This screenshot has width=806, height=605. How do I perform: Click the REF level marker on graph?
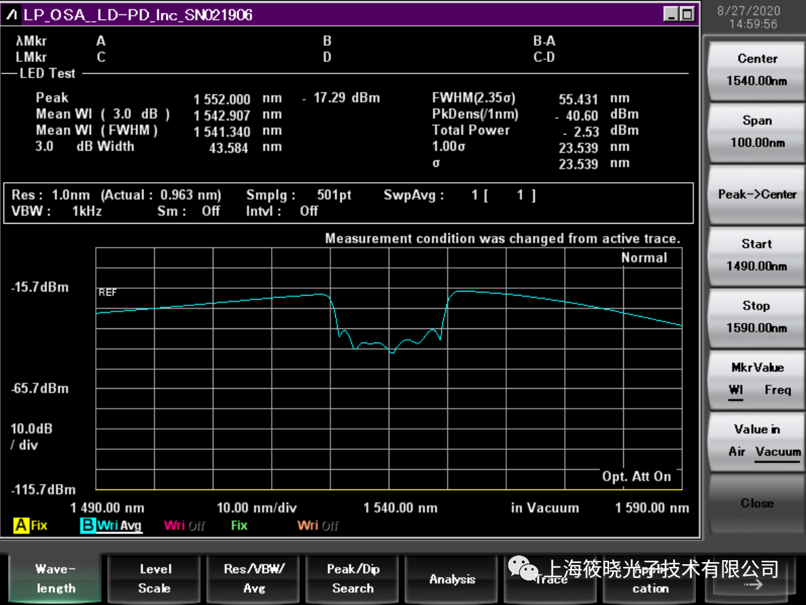point(107,292)
